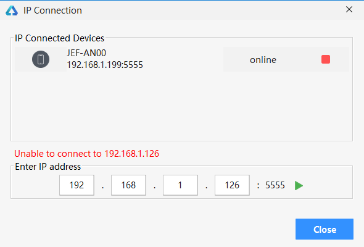Viewport: 364px width, 247px height.
Task: Click the Enter IP address group label
Action: click(x=48, y=167)
